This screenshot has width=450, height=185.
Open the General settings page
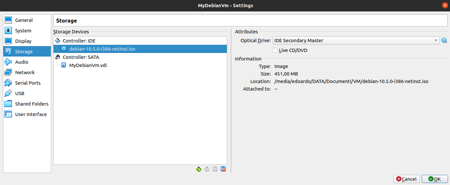click(x=27, y=20)
